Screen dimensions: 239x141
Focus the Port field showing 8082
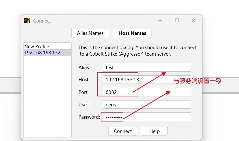[147, 92]
